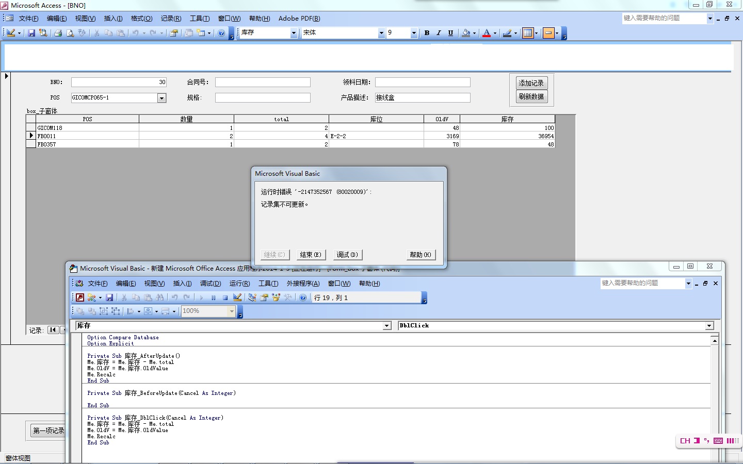Open the DblClick procedure dropdown in code window

point(709,326)
